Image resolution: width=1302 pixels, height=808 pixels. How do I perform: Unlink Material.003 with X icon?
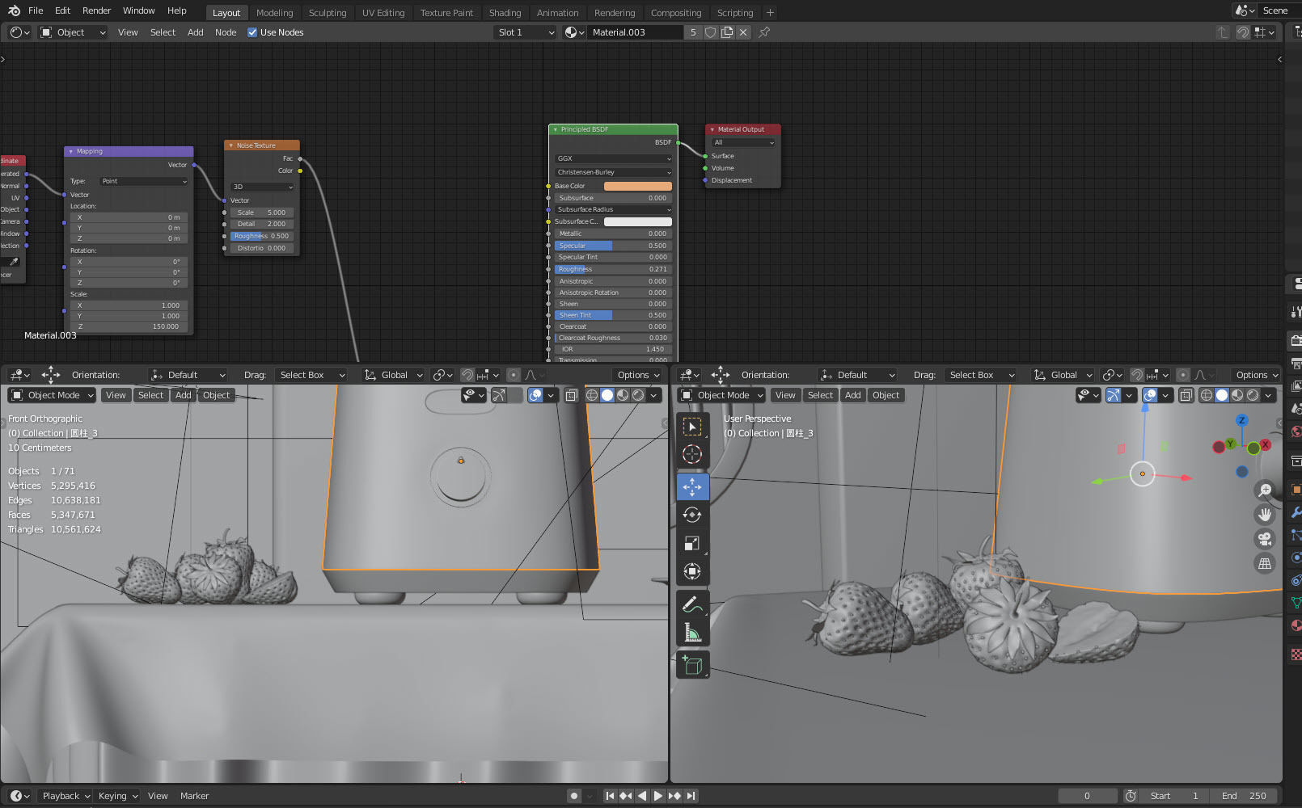pos(743,32)
